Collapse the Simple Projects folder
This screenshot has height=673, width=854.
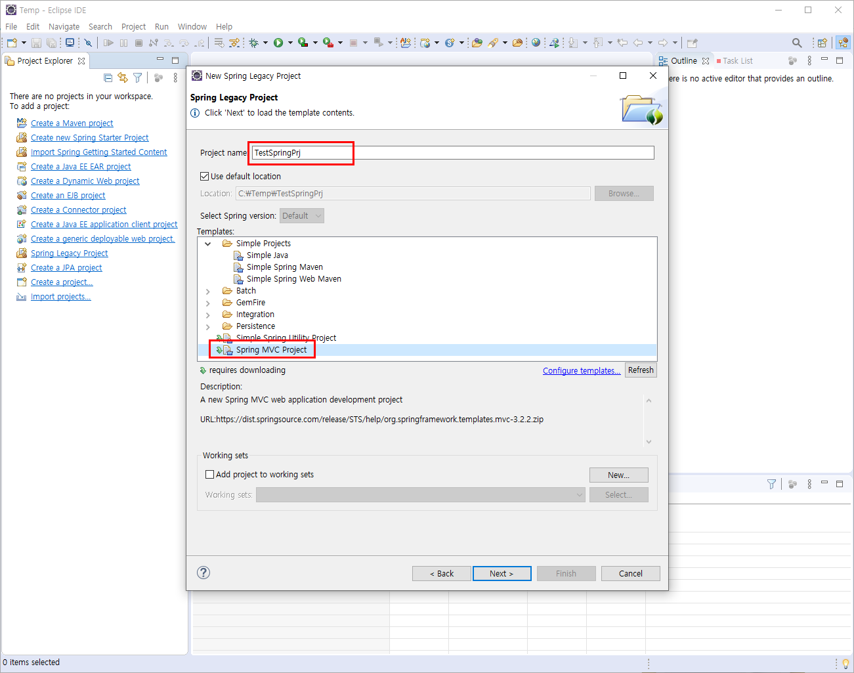[x=208, y=244]
